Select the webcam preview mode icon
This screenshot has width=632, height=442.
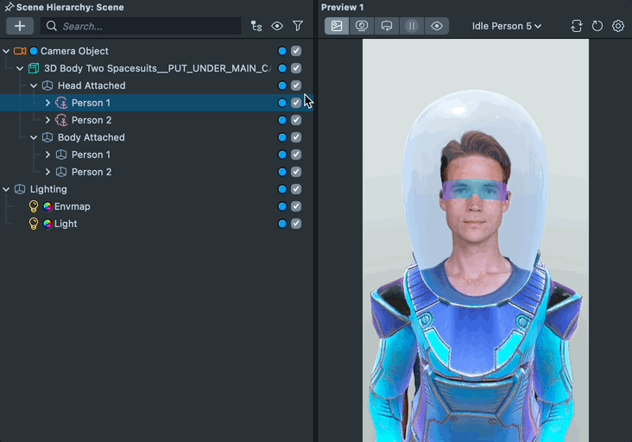pos(362,26)
